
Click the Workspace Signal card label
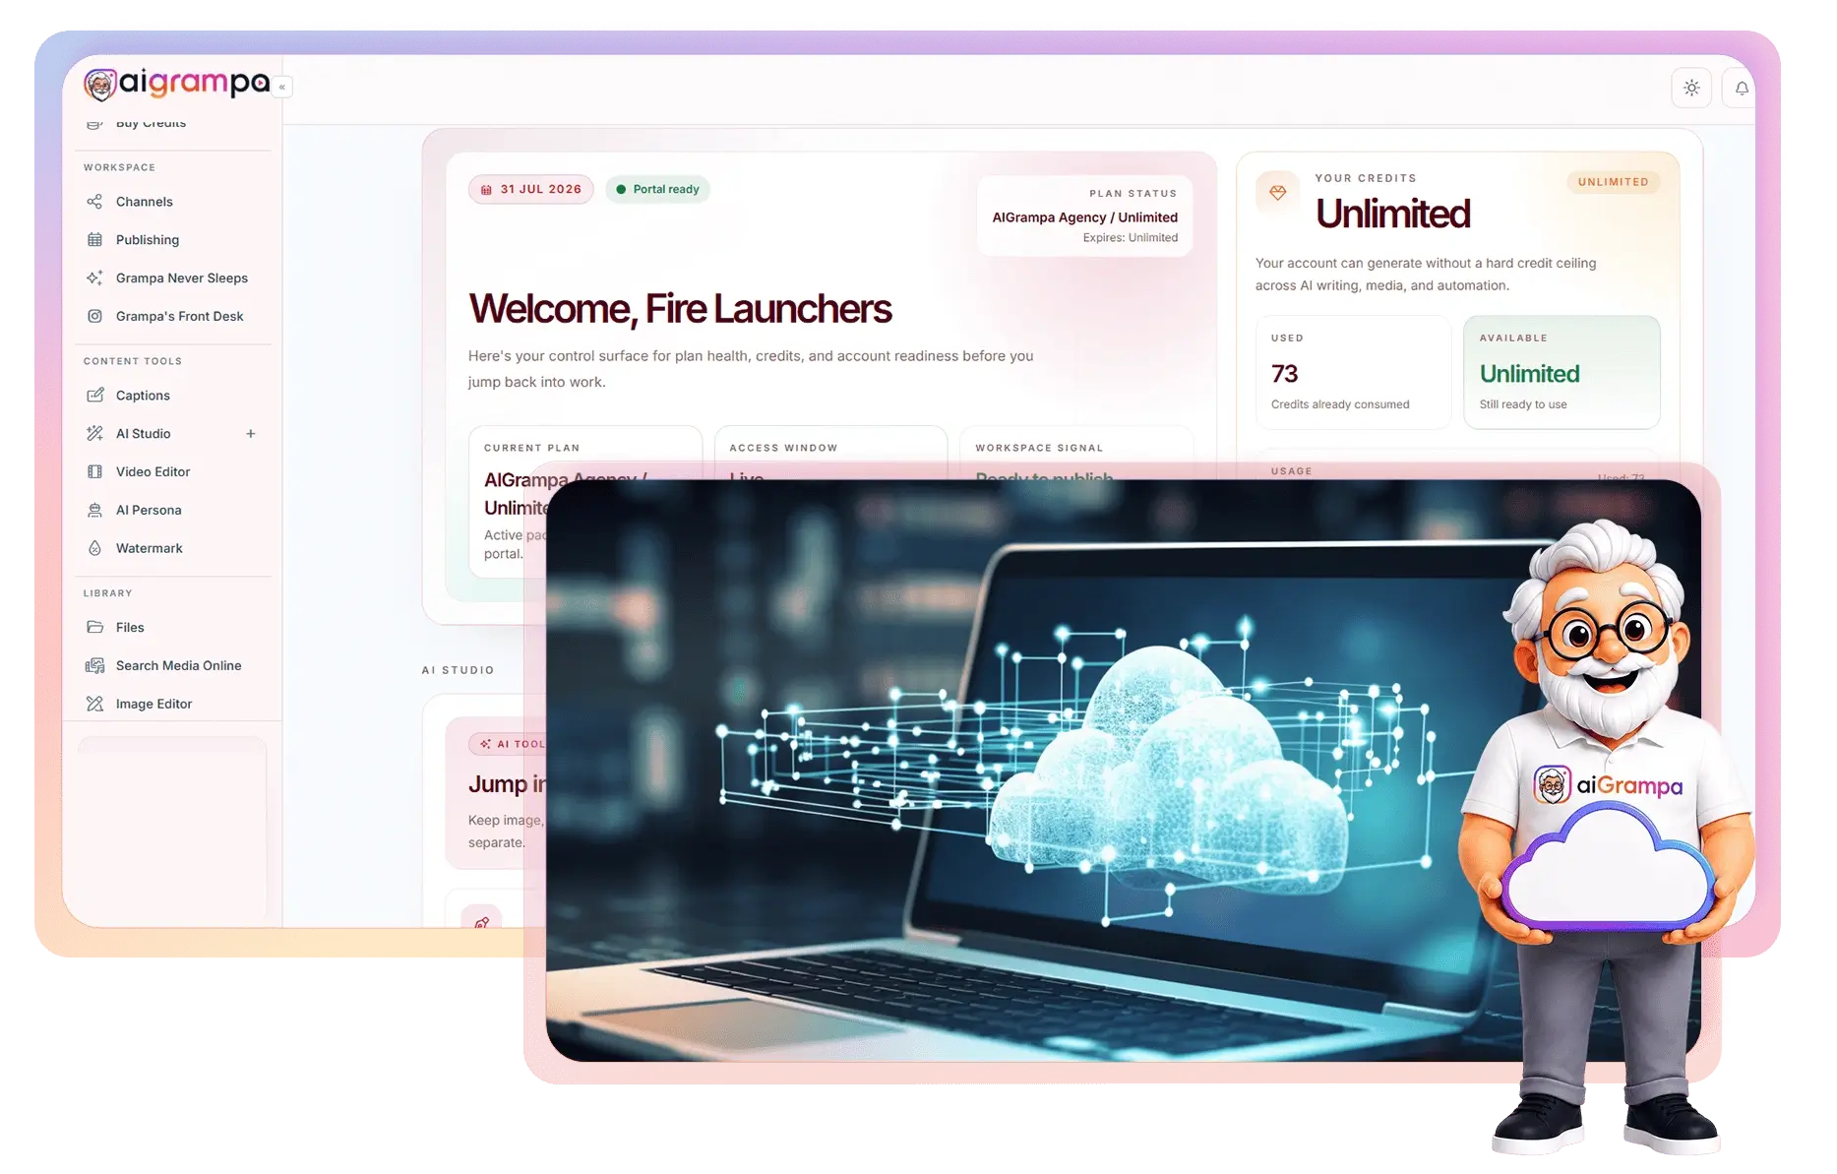pyautogui.click(x=1039, y=448)
